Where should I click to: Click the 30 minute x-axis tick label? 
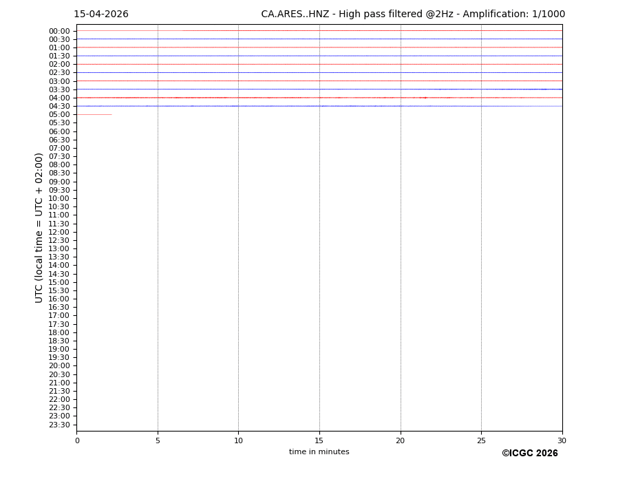562,440
